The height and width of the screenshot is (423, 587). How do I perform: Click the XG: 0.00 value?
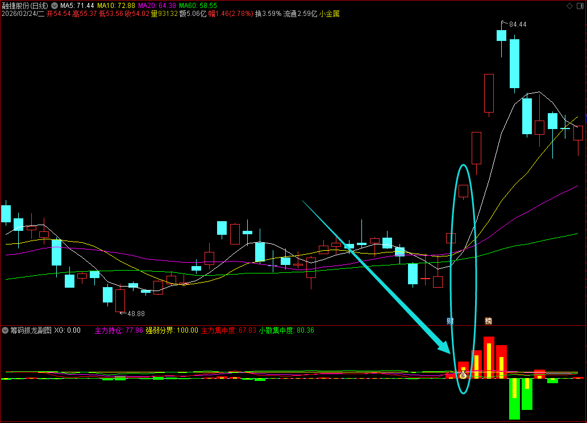coord(68,330)
